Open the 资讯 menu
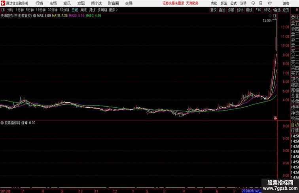The height and width of the screenshot is (193, 299). (67, 3)
